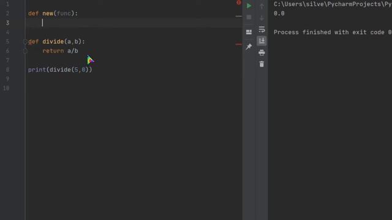Click the green Run button
The width and height of the screenshot is (392, 220).
(x=249, y=5)
